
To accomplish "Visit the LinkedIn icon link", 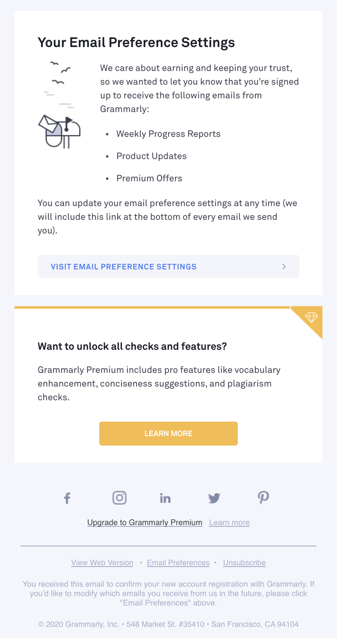I will [165, 498].
